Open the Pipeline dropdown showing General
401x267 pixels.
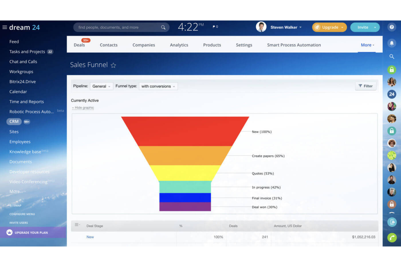(101, 86)
